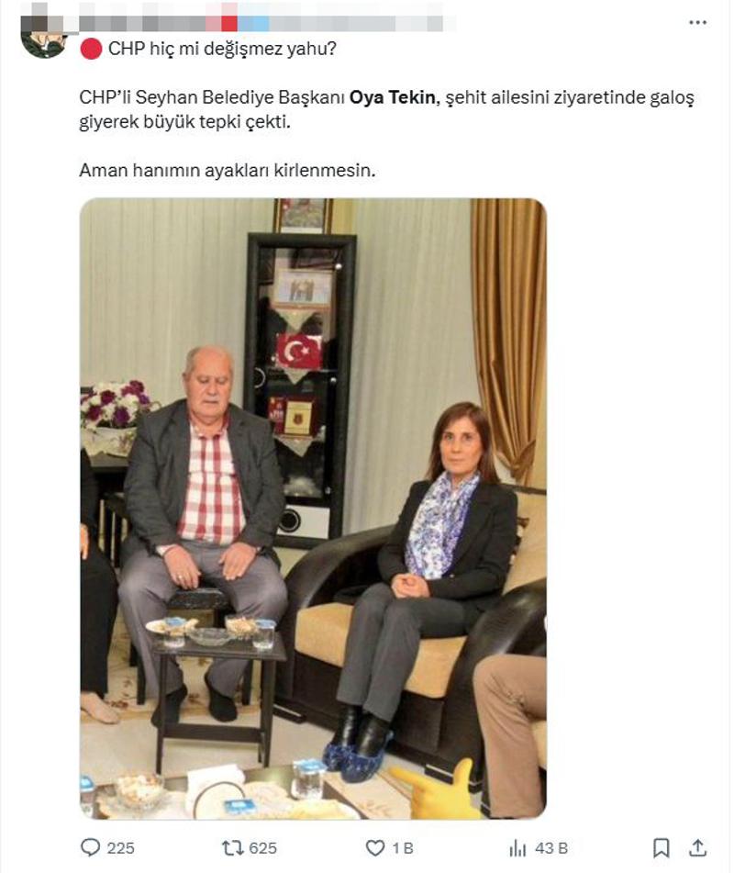Open the attached photo of the visit
The image size is (734, 873).
313,509
